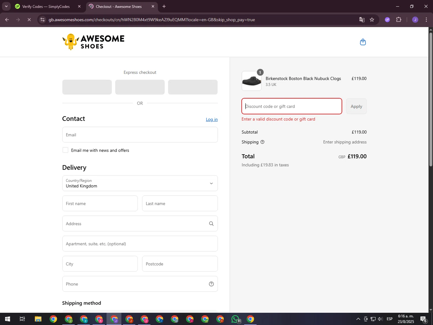
Task: Close the Verify Codes SimplyCodes tab
Action: point(79,6)
